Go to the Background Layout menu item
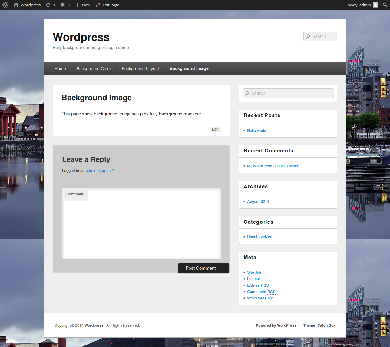This screenshot has height=347, width=390. tap(140, 69)
